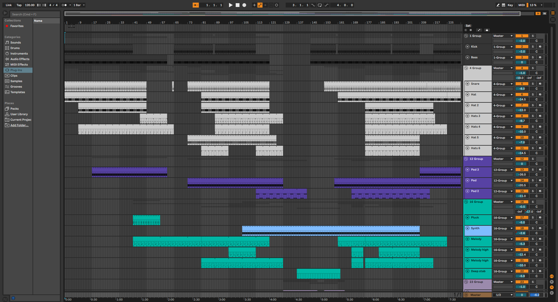Toggle the Lock Envelopes padlock icon

pos(487,30)
